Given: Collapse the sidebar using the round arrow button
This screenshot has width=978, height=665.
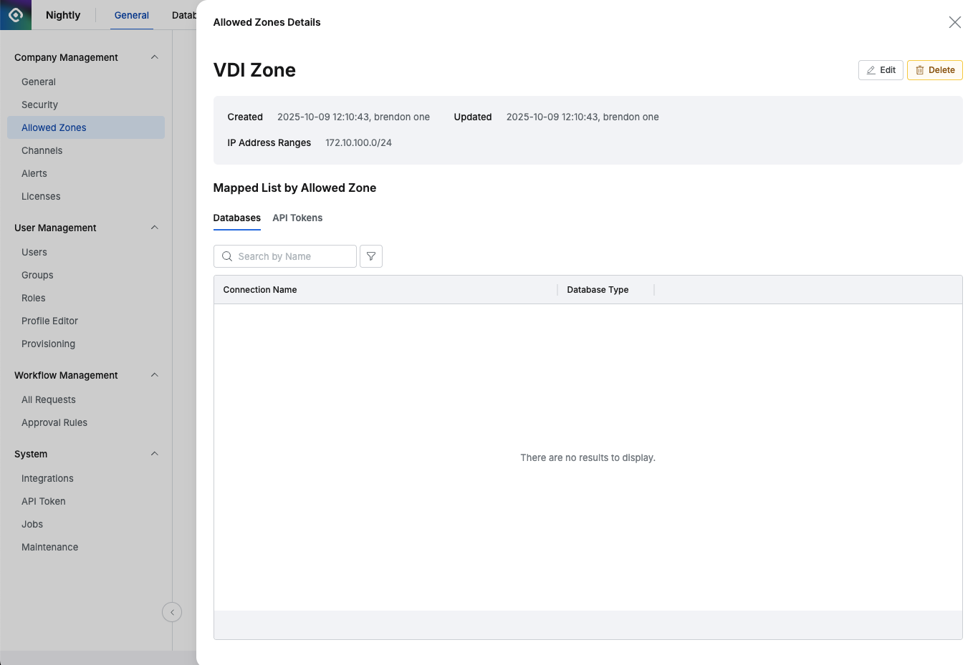Looking at the screenshot, I should (172, 612).
